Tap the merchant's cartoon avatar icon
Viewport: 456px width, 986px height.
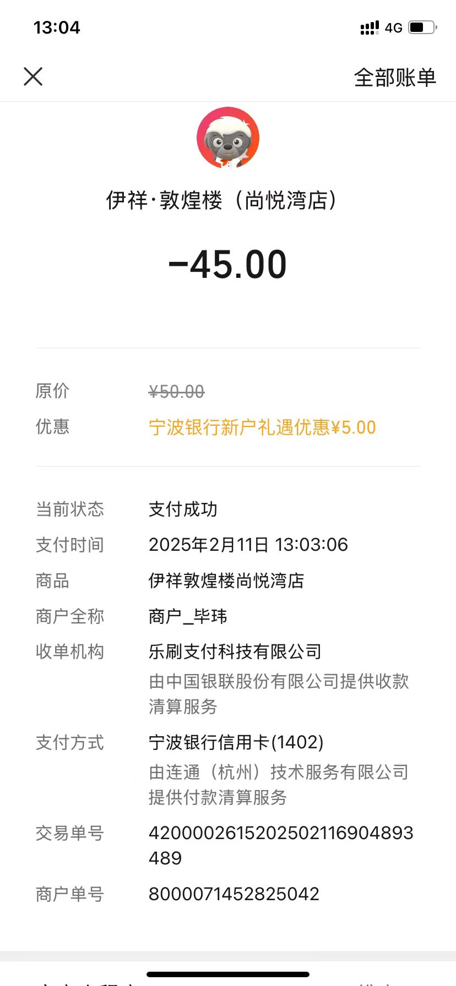228,138
